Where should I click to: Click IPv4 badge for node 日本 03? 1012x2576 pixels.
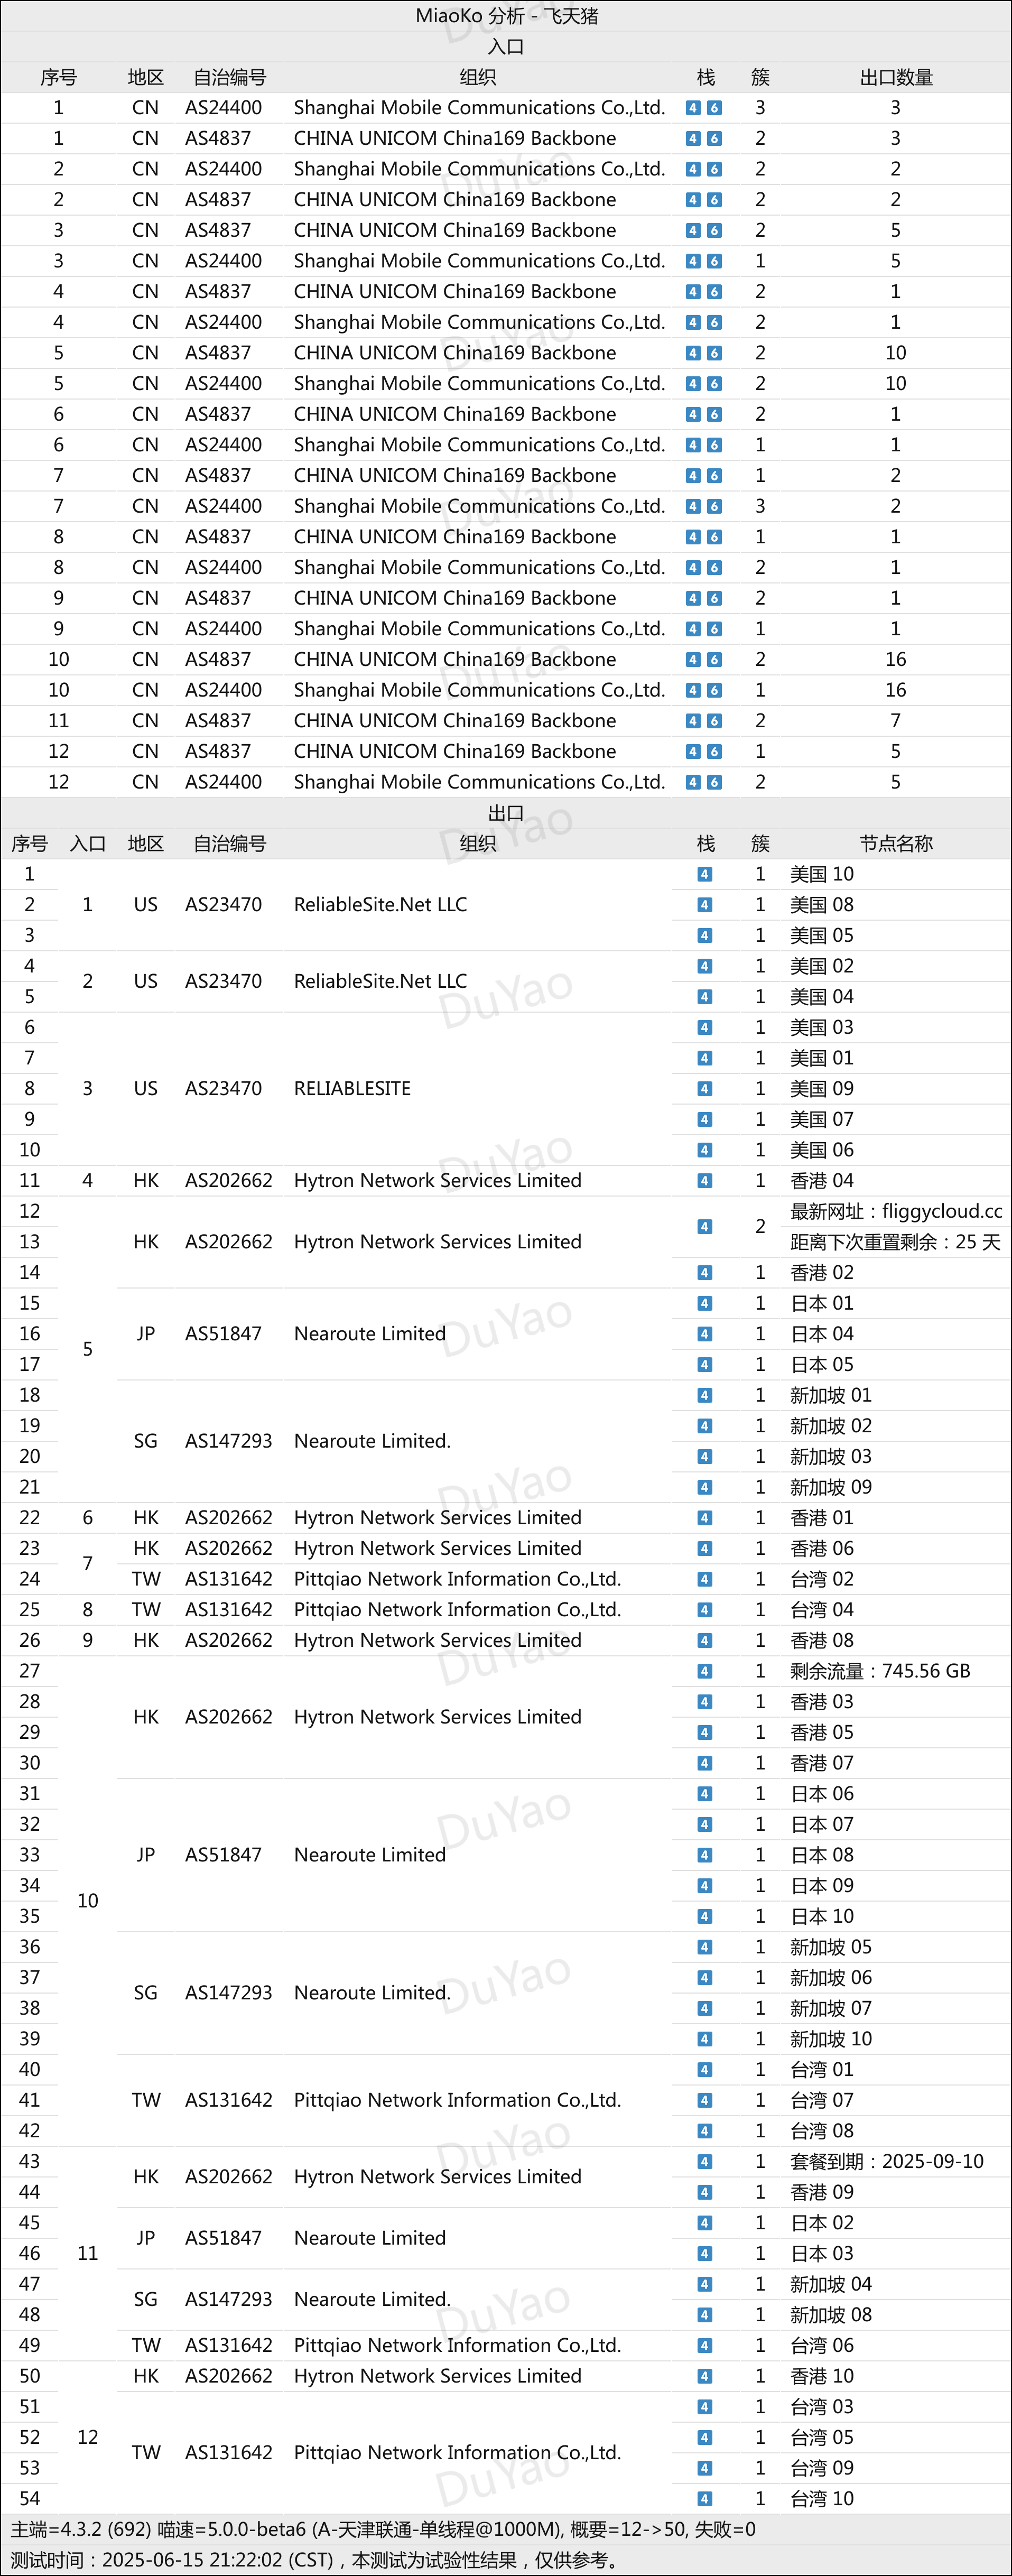point(705,2253)
